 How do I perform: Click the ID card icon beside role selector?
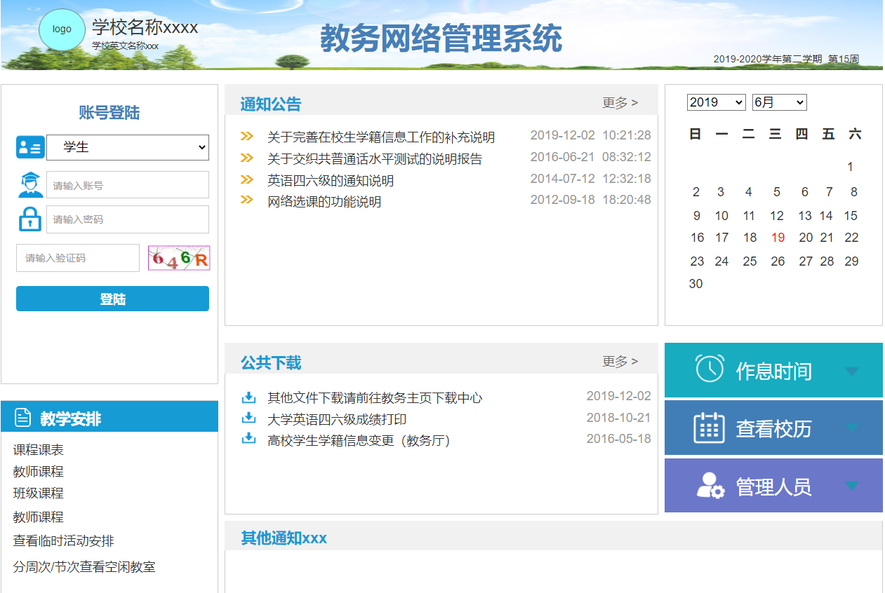pos(30,147)
